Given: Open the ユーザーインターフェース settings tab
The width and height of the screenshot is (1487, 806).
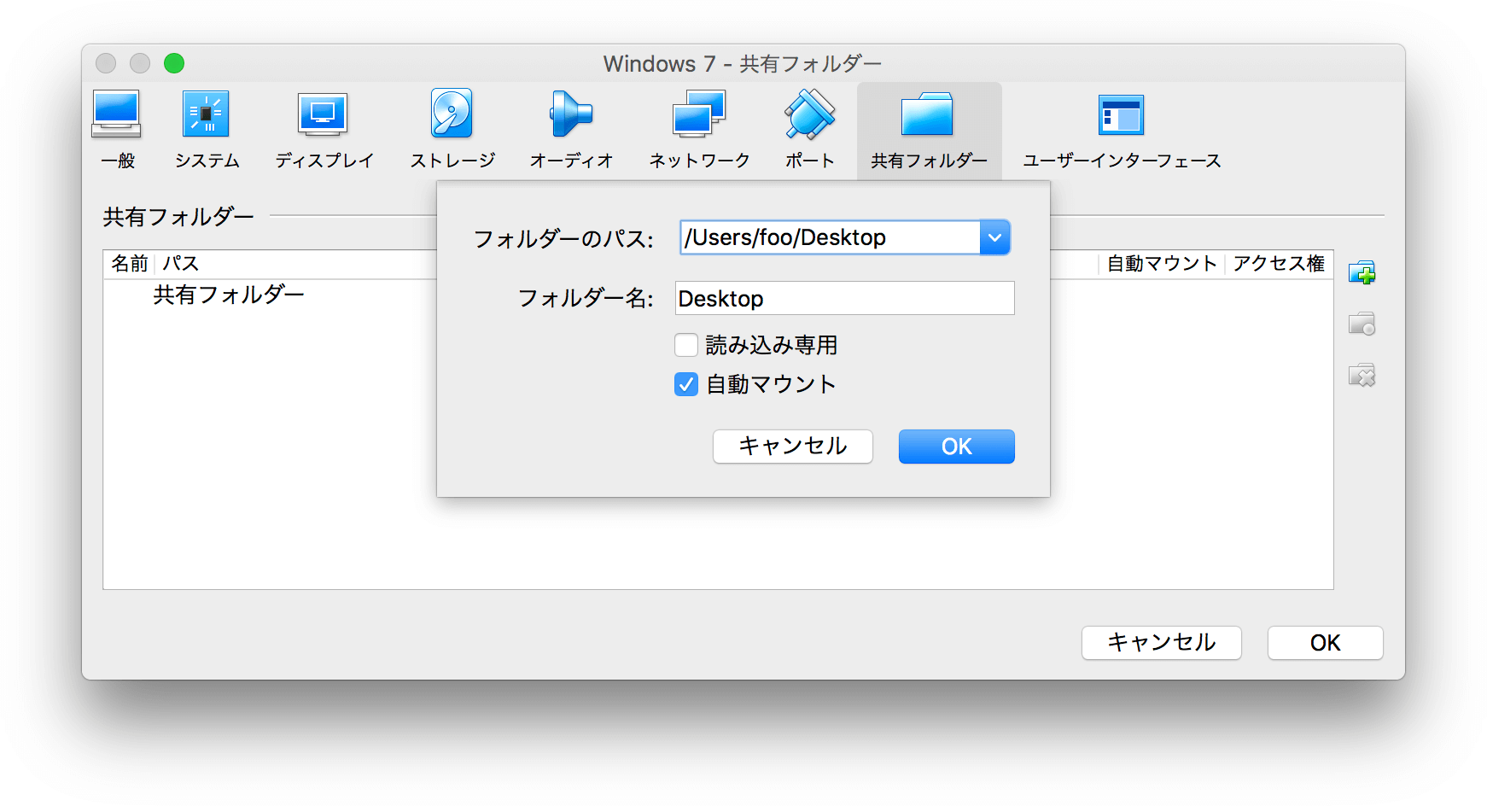Looking at the screenshot, I should (x=1121, y=128).
